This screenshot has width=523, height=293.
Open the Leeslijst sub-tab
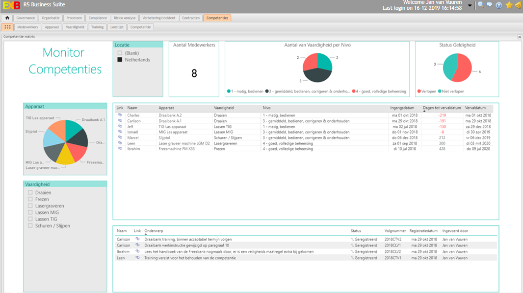click(117, 27)
